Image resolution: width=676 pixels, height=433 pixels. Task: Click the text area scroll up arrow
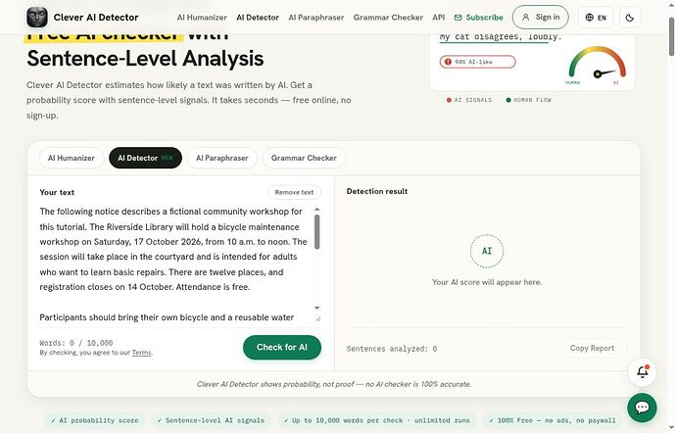click(x=316, y=210)
